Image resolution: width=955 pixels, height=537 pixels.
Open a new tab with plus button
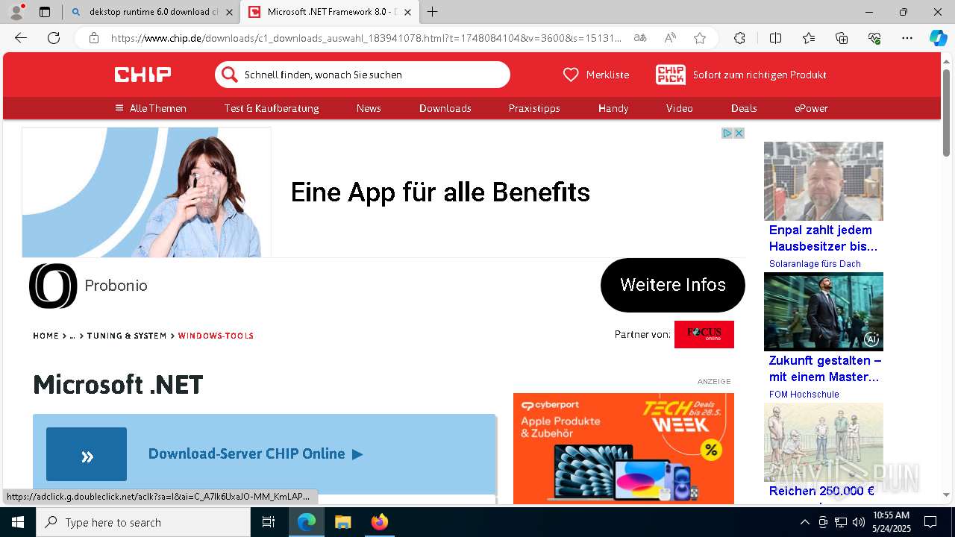point(433,12)
